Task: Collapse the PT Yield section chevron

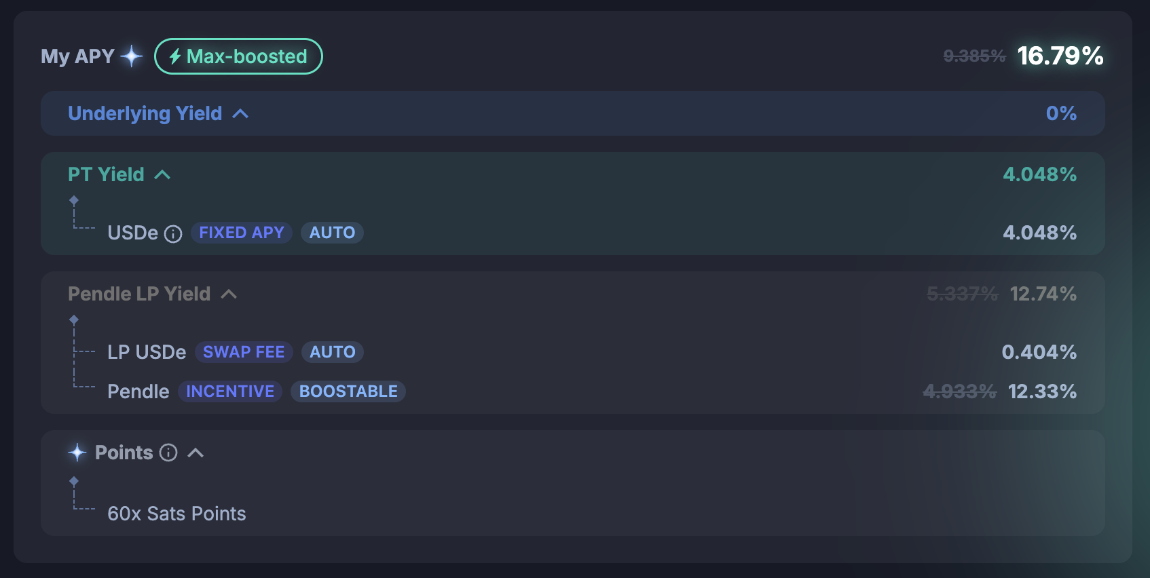Action: point(162,175)
